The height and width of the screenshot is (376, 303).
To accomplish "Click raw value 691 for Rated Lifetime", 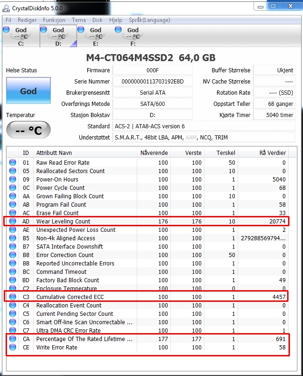I will click(x=281, y=339).
